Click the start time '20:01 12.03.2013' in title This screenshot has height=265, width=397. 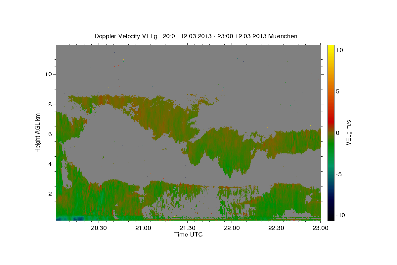click(187, 36)
